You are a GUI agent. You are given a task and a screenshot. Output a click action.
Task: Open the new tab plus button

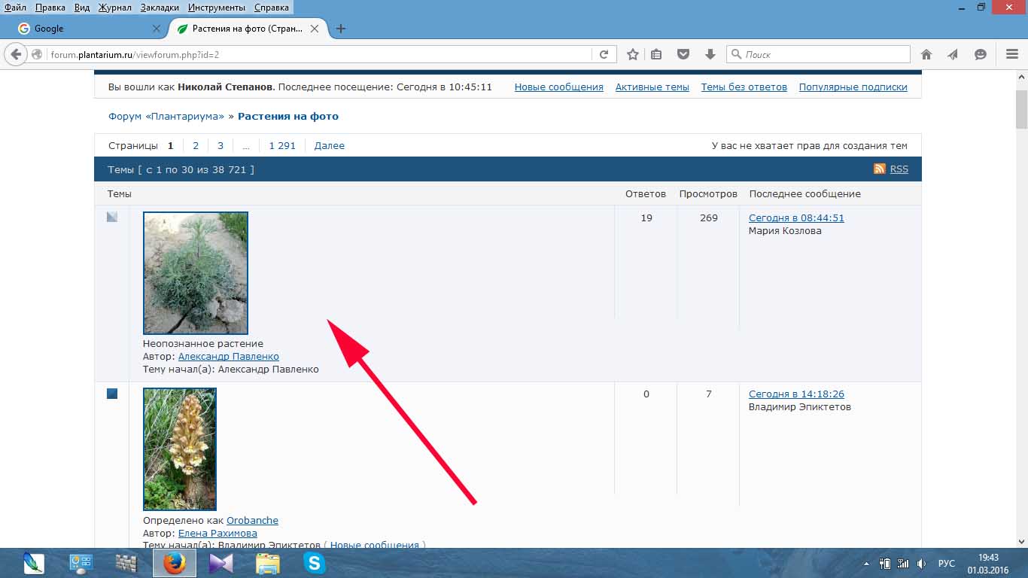pos(341,29)
